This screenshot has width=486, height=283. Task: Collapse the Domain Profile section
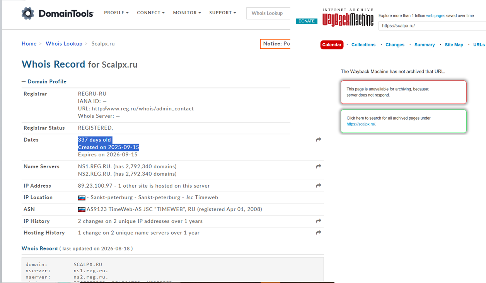pos(44,81)
